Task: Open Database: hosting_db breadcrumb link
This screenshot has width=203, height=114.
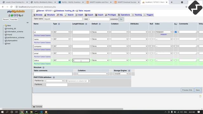Action: [65, 11]
